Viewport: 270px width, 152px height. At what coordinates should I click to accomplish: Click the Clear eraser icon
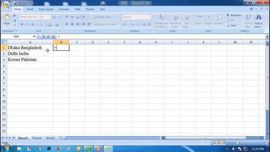[x=228, y=25]
